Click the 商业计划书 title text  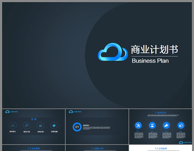point(155,50)
